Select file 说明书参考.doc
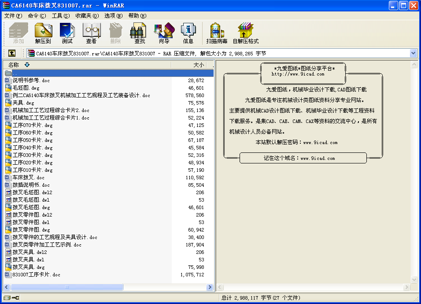Screen dimensions: 421x304 tap(31, 80)
